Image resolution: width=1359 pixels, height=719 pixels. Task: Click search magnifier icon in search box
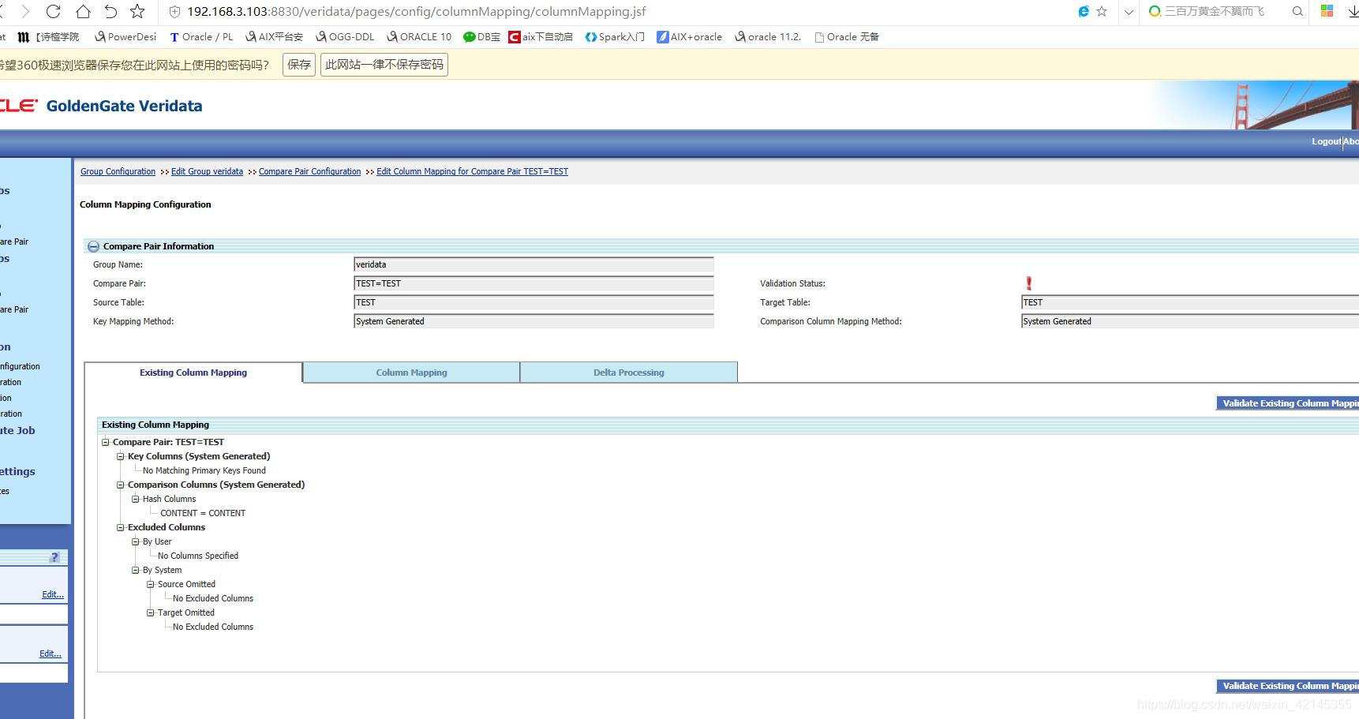coord(1297,11)
